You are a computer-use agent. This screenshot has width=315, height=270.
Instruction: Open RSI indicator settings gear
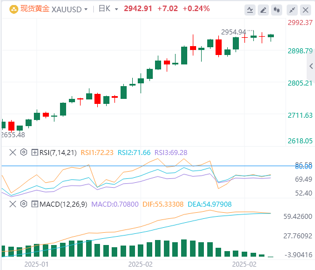coord(24,152)
